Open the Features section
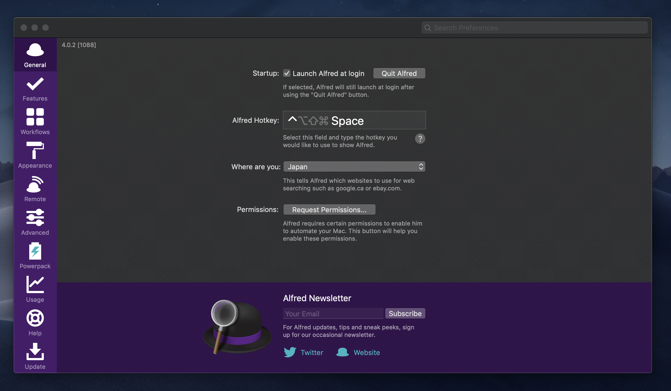 point(35,89)
